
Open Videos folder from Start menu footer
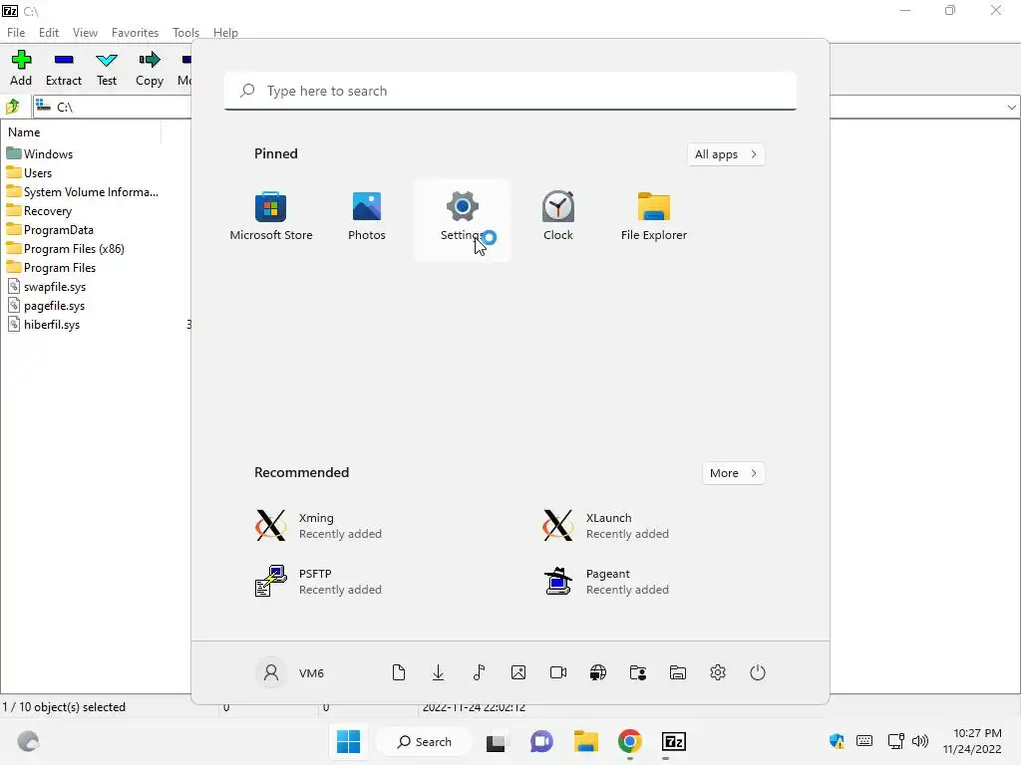coord(558,672)
